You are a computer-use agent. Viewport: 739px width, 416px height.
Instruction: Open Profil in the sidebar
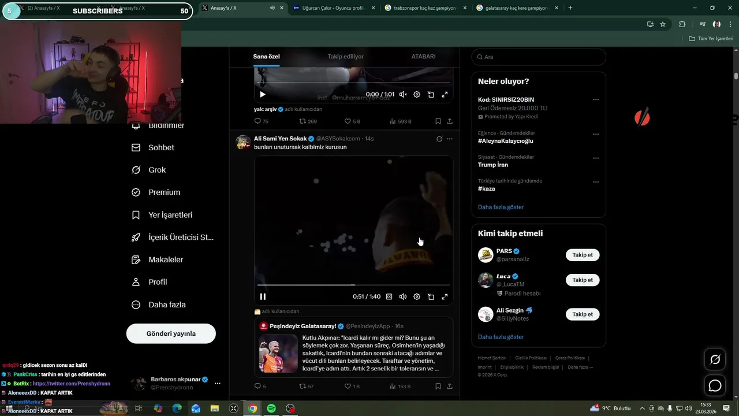point(150,282)
